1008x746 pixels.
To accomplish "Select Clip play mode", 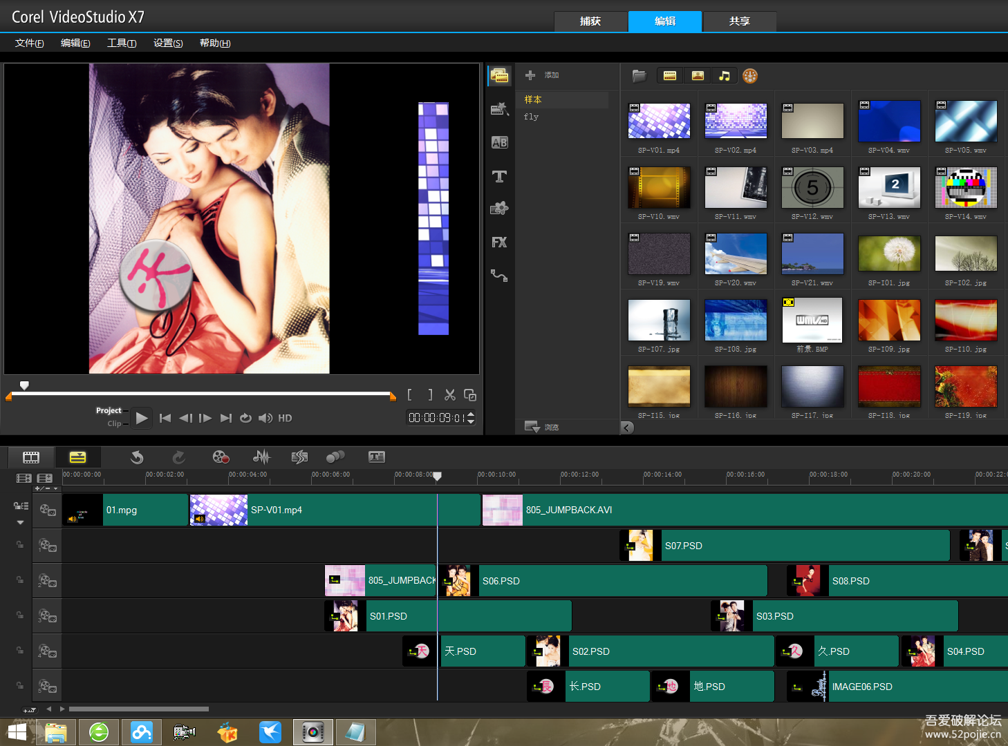I will point(114,423).
